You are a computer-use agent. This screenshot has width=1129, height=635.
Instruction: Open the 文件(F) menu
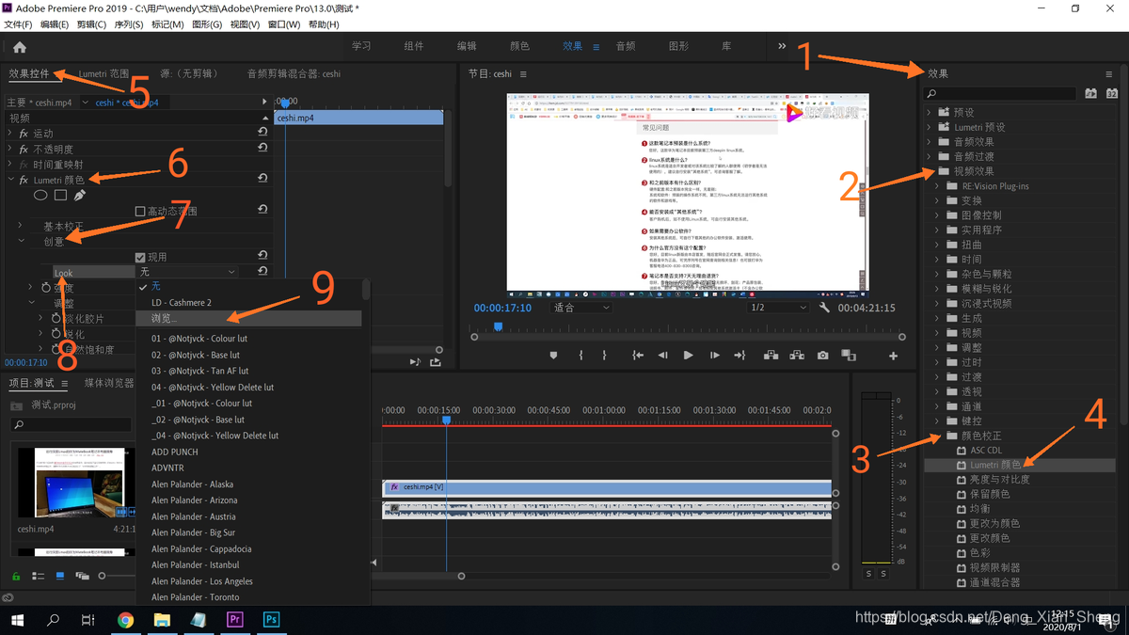click(x=18, y=24)
